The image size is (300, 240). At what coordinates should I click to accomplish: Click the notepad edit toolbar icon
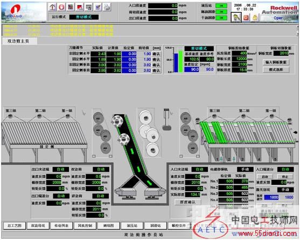[x=98, y=7]
